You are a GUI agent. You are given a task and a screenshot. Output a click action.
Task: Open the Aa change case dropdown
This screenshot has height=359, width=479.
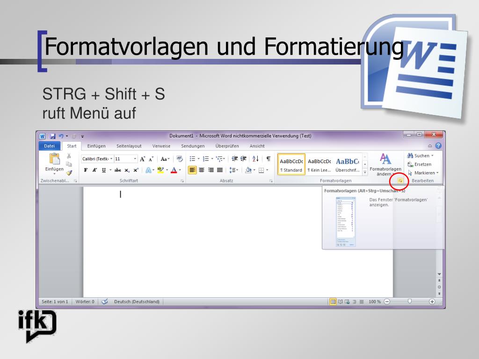coord(165,159)
